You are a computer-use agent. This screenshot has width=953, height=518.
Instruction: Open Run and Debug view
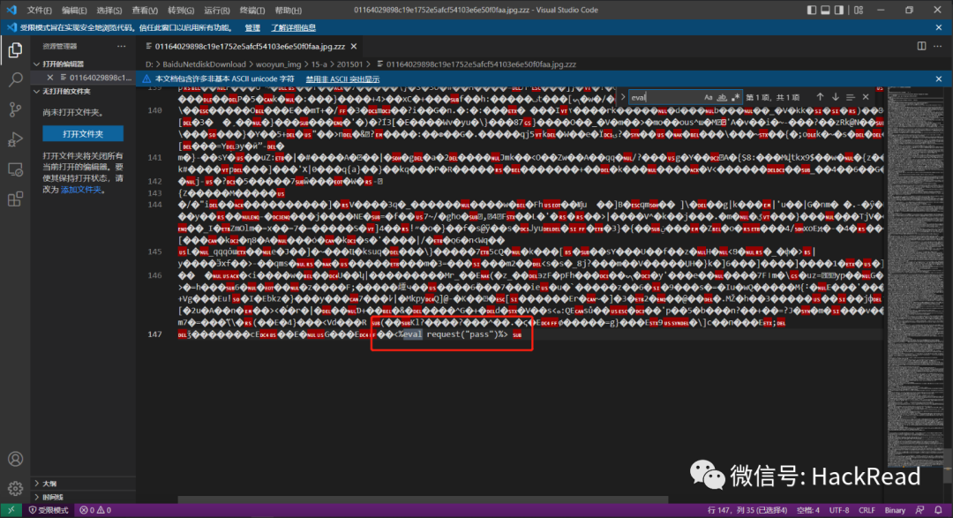(15, 139)
